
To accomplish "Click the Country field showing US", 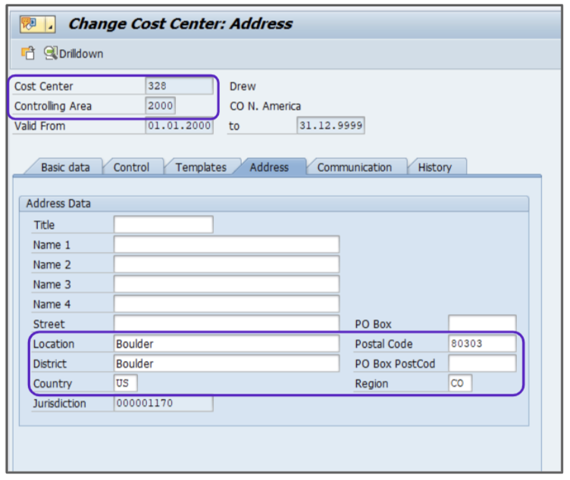I will (x=125, y=383).
